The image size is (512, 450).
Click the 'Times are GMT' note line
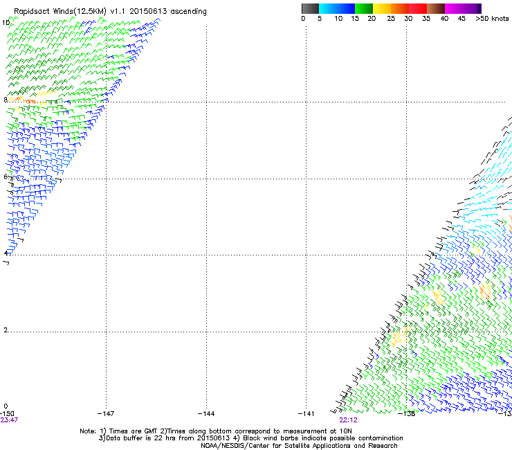coord(216,431)
